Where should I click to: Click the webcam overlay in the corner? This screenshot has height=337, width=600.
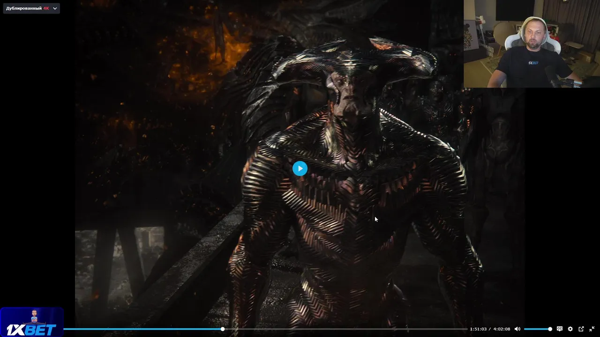coord(532,44)
